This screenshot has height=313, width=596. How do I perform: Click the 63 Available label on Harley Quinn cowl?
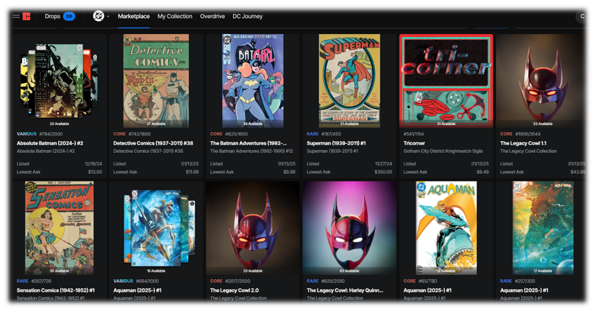(x=349, y=271)
